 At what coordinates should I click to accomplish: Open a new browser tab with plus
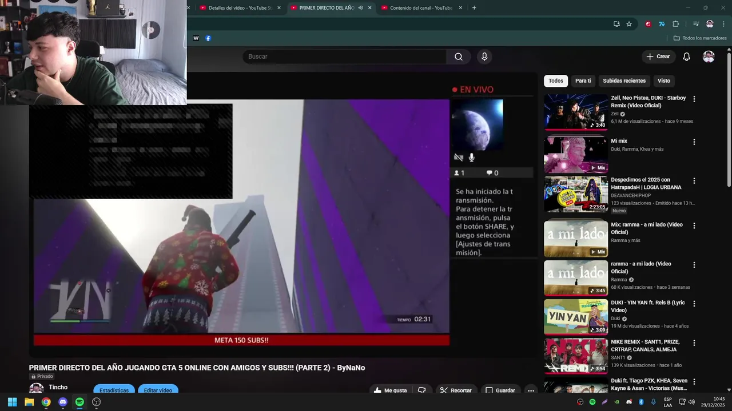click(x=474, y=8)
